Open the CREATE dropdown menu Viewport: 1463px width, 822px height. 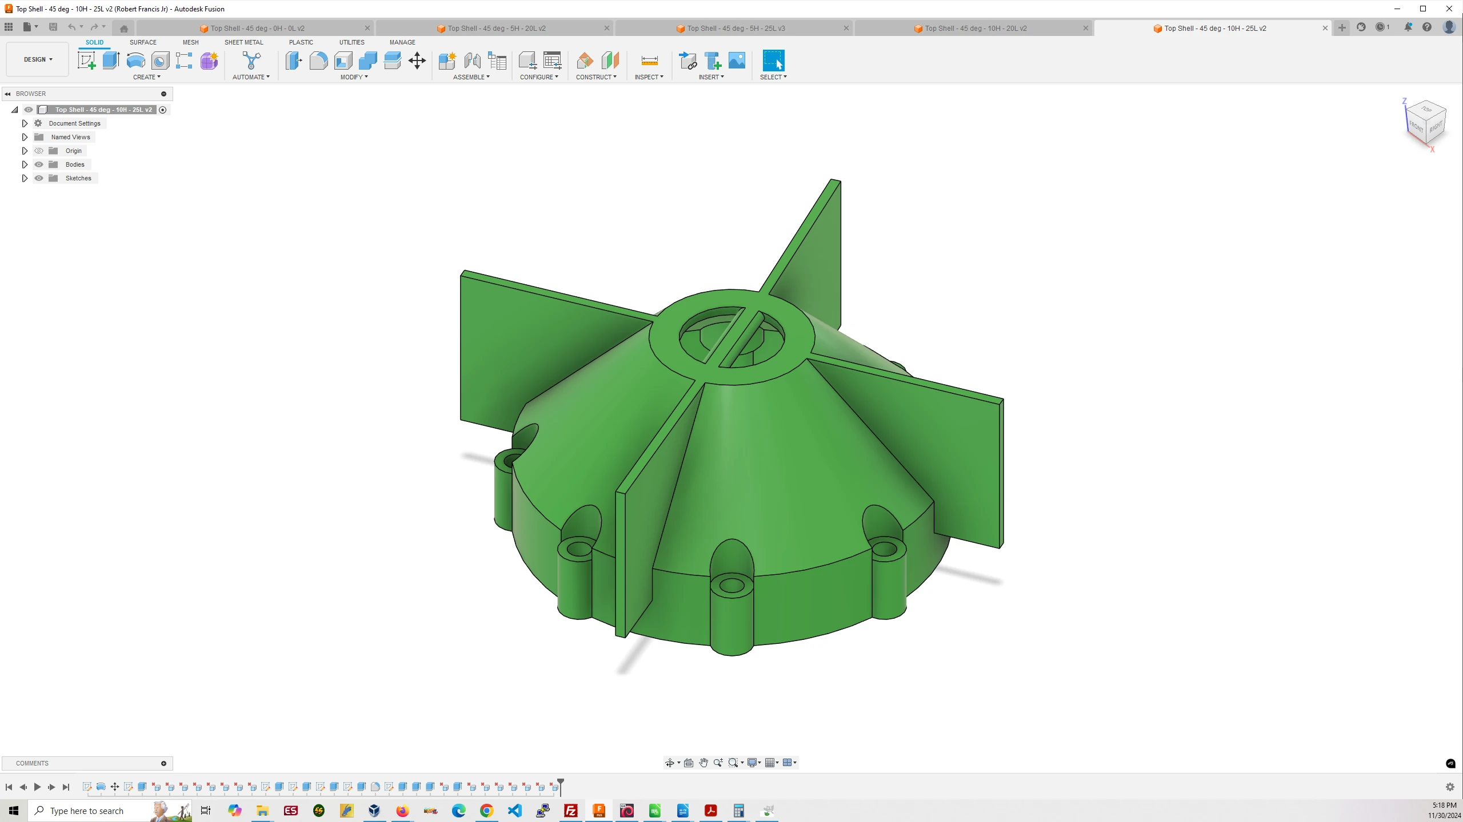point(147,77)
